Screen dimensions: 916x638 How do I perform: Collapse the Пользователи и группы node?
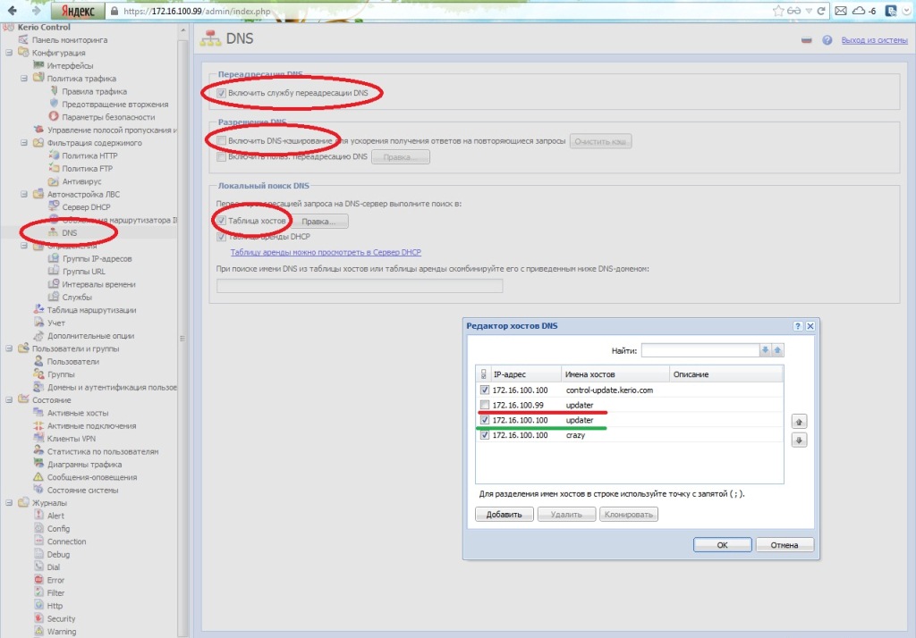9,349
